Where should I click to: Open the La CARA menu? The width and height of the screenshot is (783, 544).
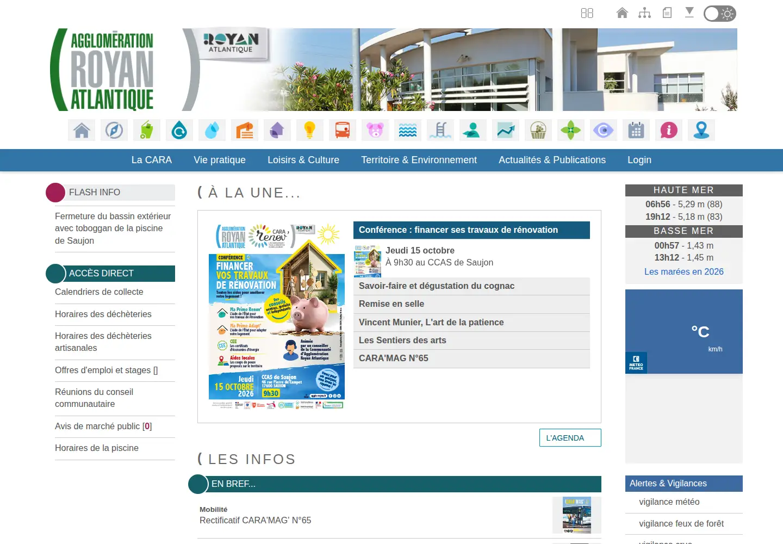152,160
